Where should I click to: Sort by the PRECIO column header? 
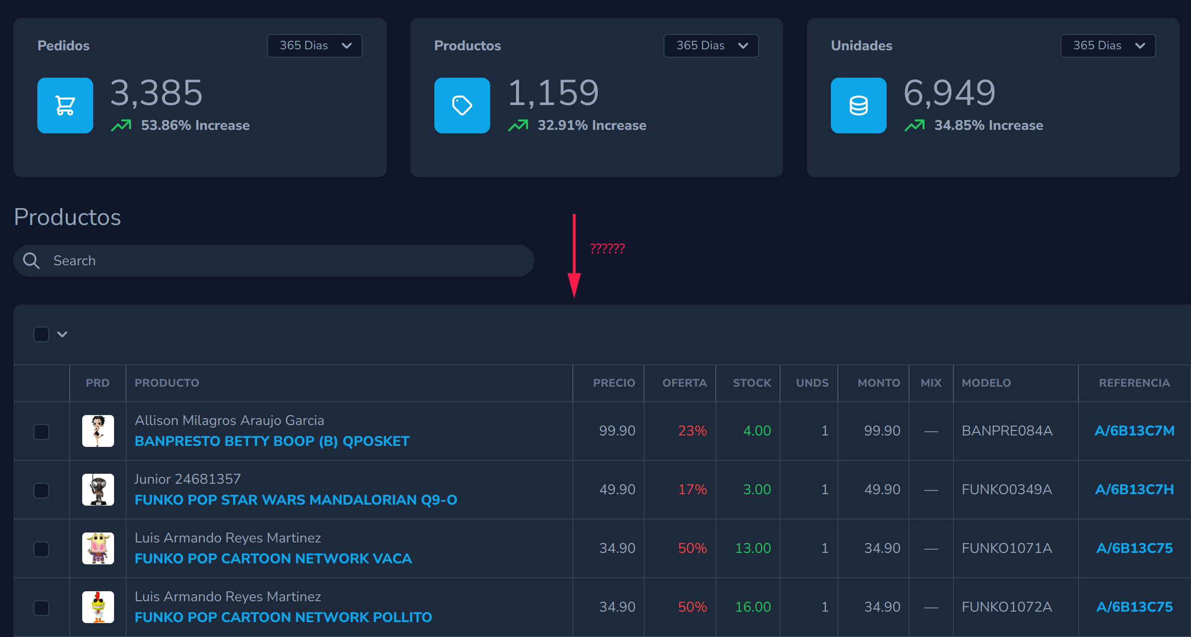tap(614, 383)
